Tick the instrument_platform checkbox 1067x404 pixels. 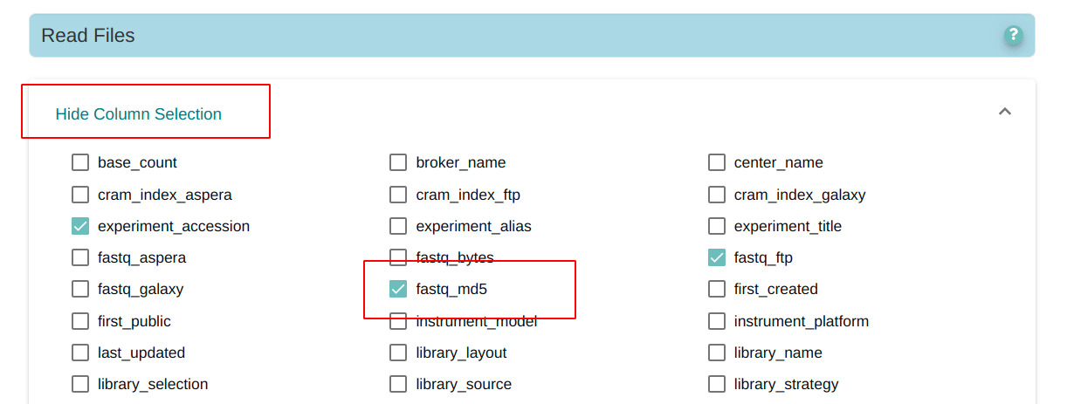717,321
